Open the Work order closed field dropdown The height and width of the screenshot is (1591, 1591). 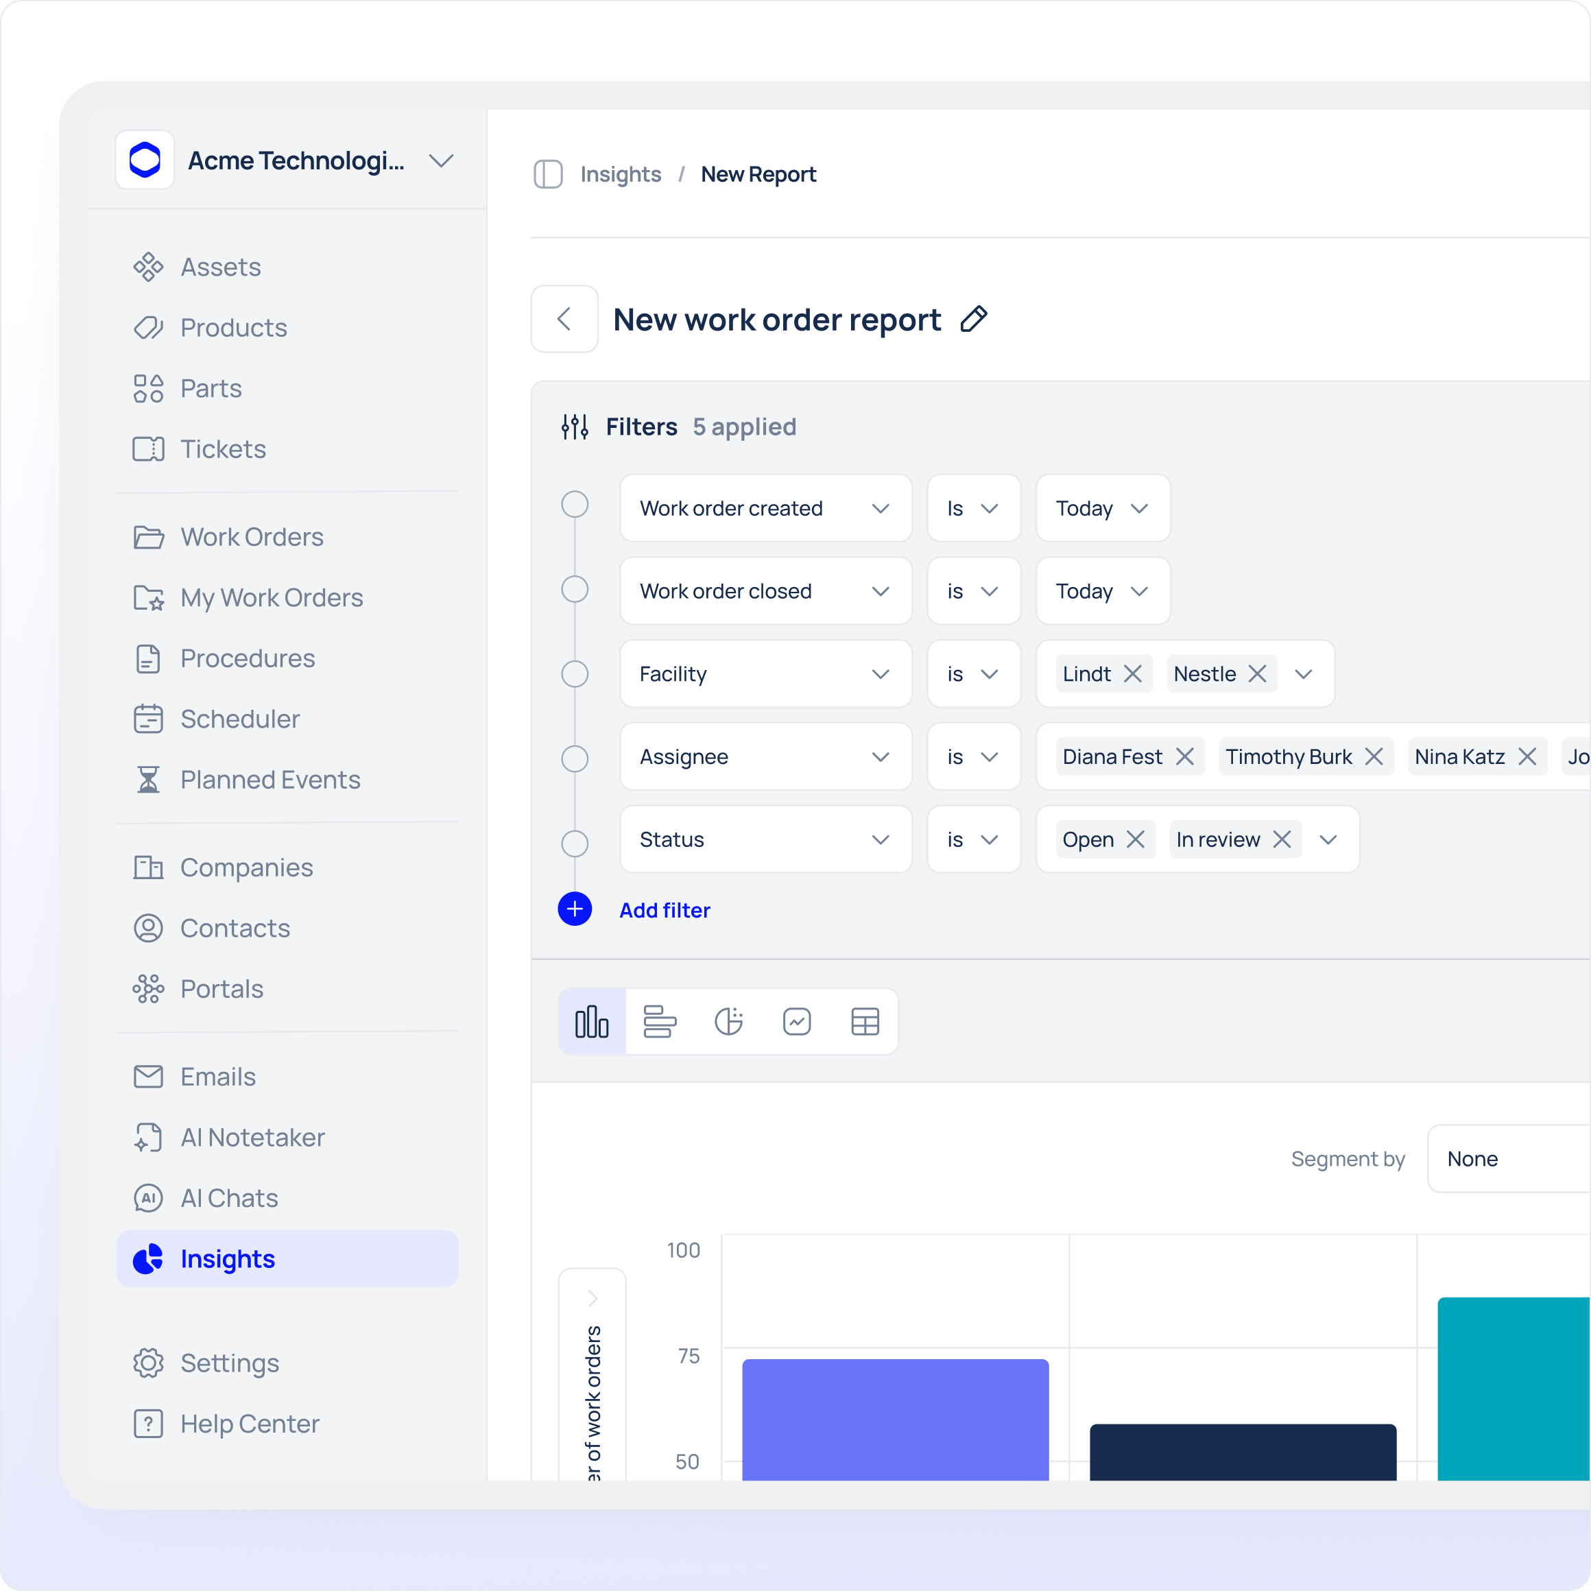[x=765, y=591]
